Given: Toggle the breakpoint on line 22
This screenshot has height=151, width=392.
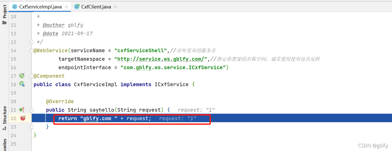Looking at the screenshot, I should (23, 118).
